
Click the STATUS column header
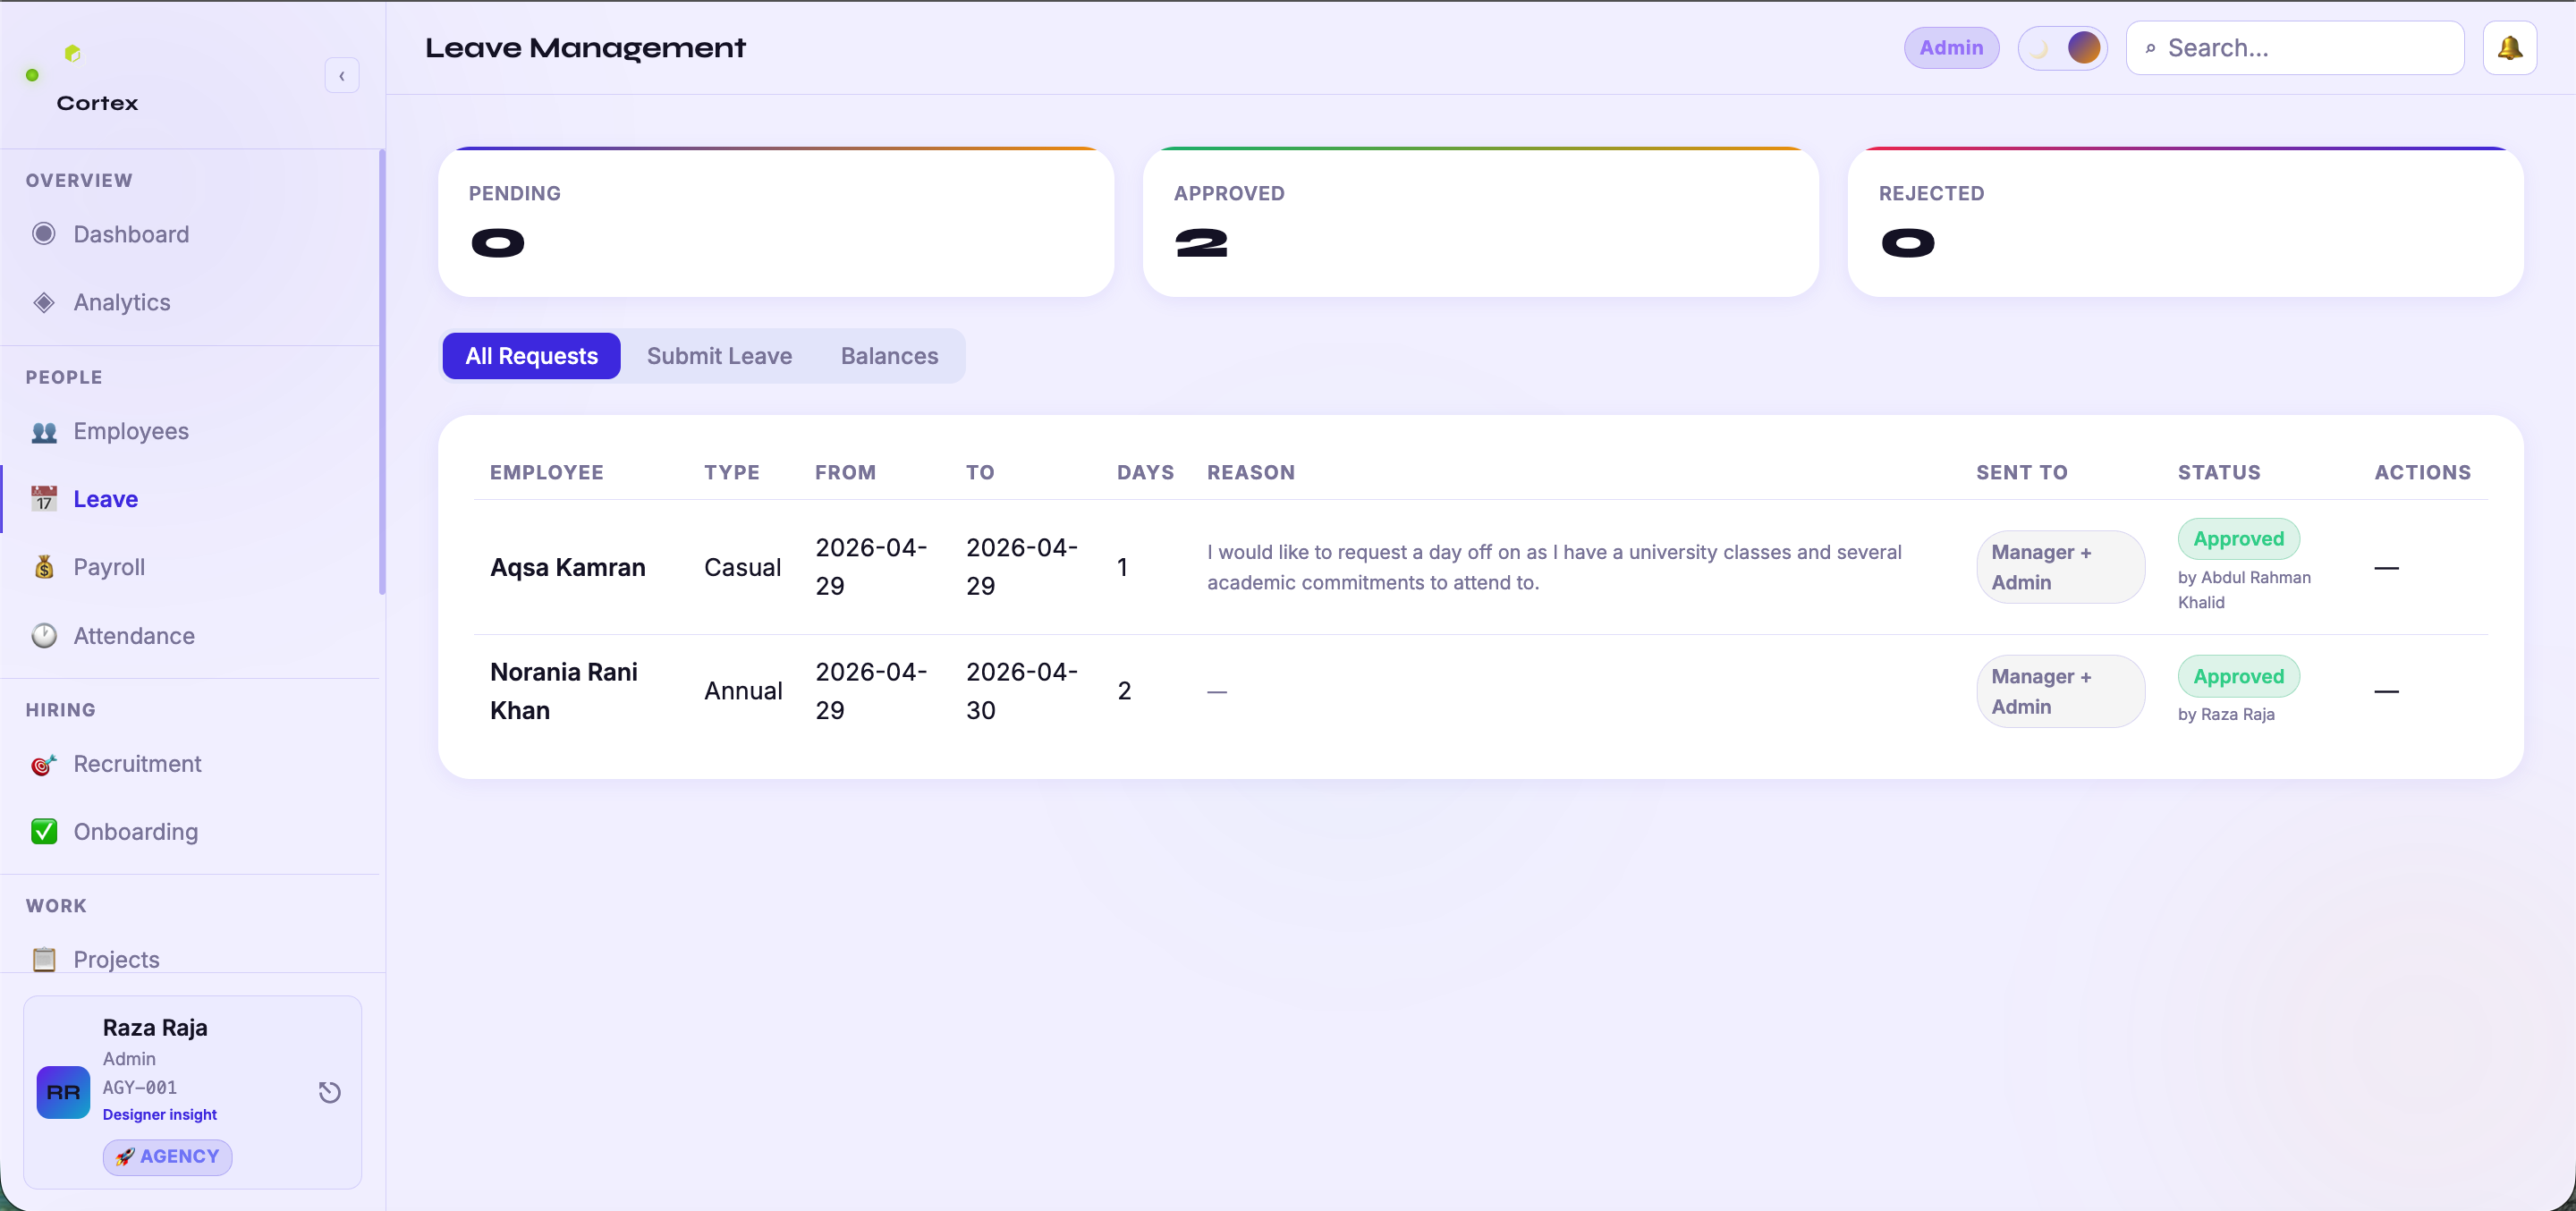click(x=2219, y=472)
